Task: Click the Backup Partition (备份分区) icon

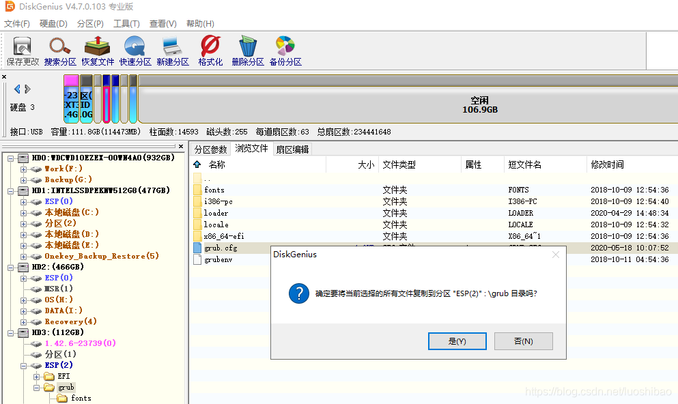Action: (285, 51)
